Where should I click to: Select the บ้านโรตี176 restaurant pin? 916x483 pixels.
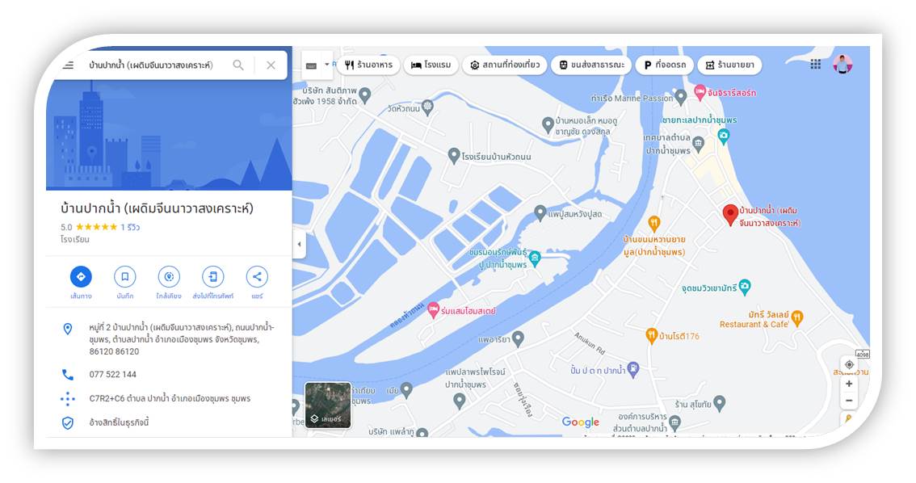click(x=651, y=335)
